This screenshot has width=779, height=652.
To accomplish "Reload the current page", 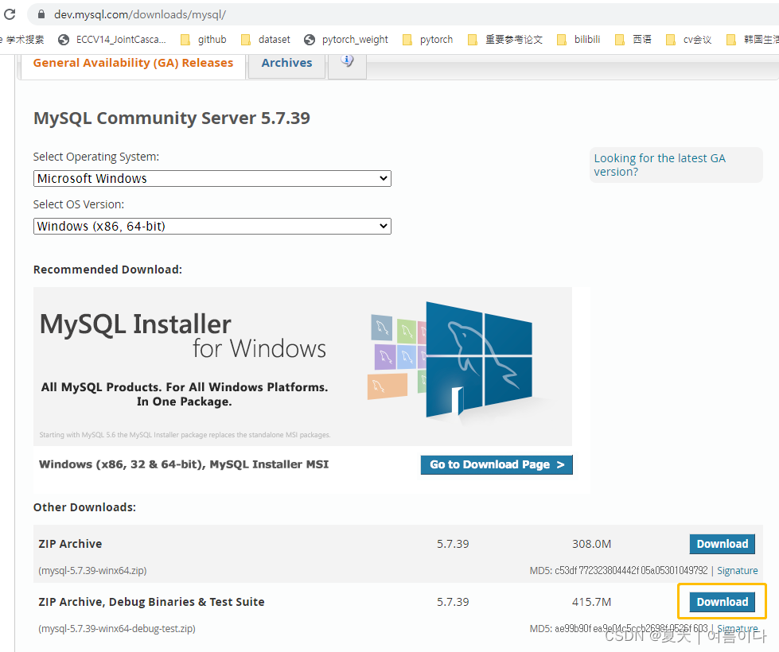I will point(10,13).
